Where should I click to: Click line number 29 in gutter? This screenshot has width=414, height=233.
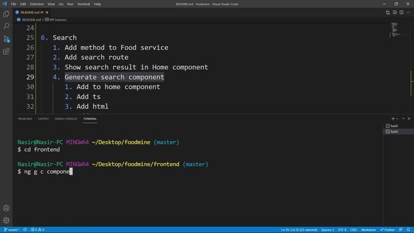(x=30, y=77)
